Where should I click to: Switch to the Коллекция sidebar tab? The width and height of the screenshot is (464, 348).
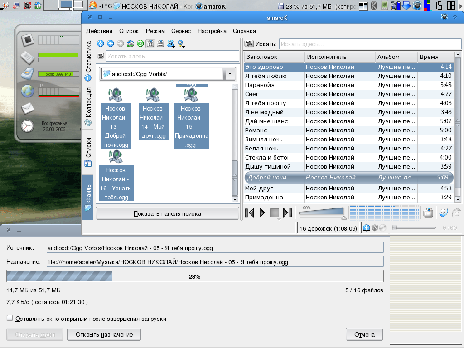[88, 108]
